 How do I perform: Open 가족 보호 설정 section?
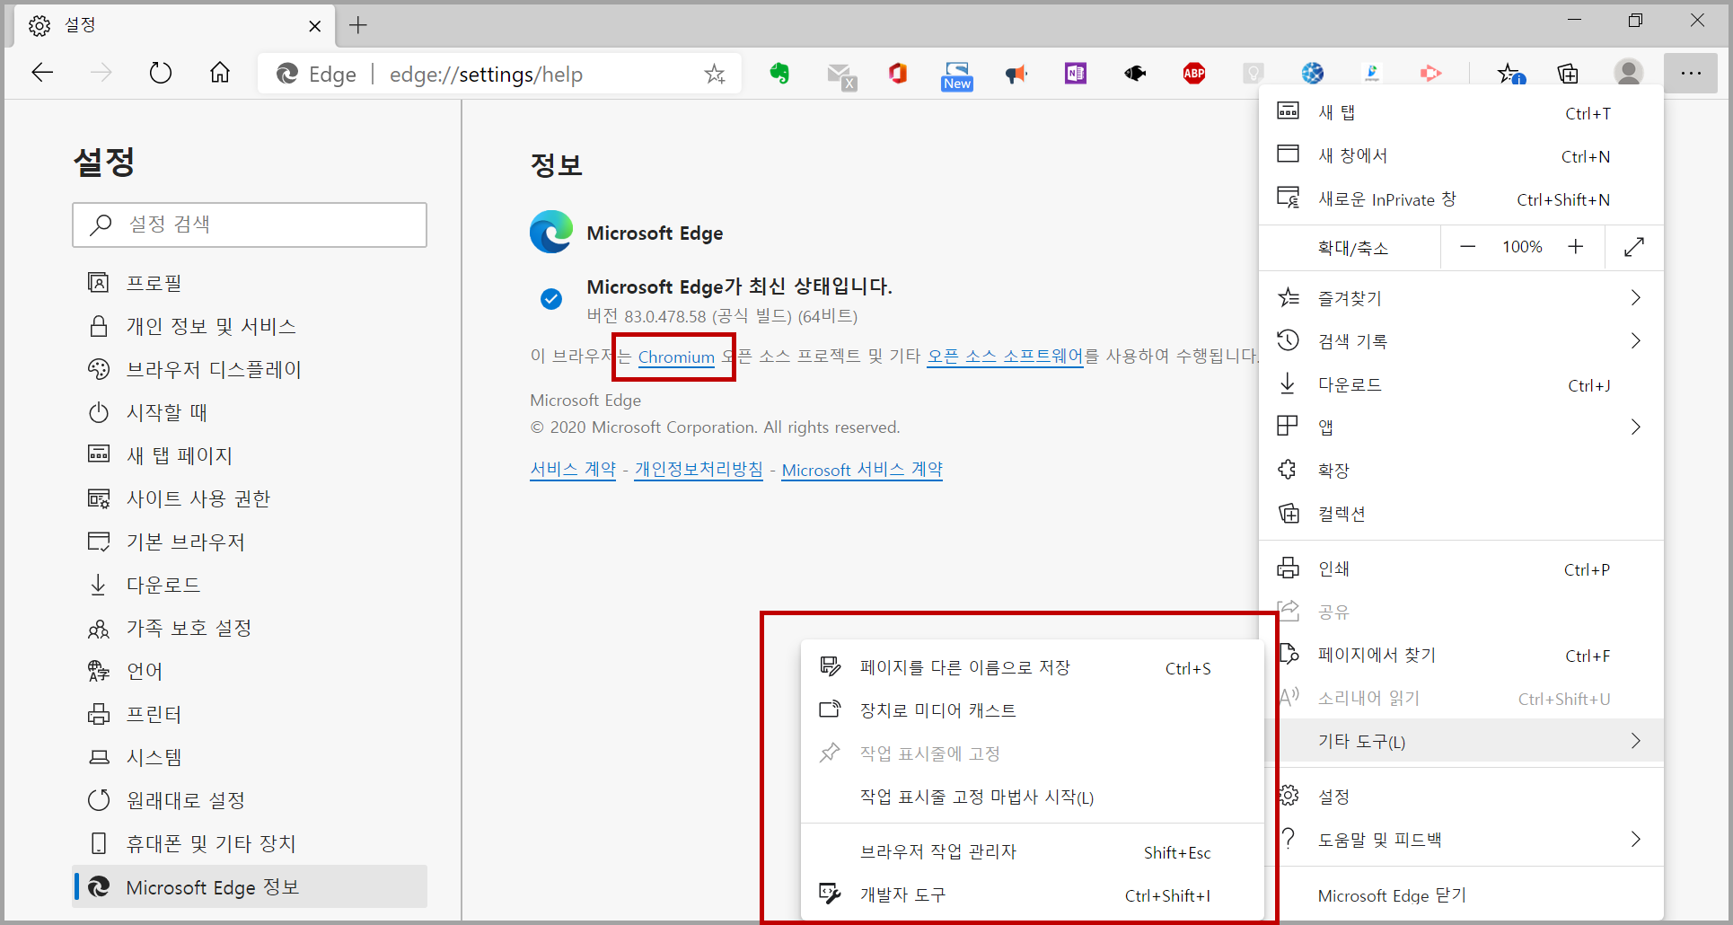[250, 628]
